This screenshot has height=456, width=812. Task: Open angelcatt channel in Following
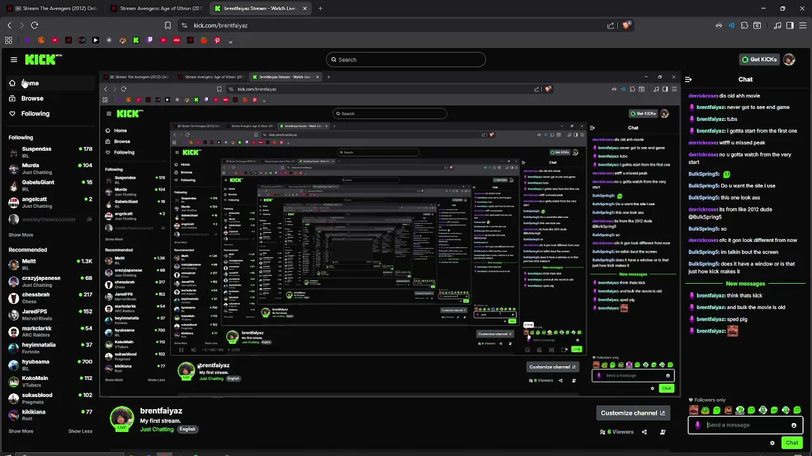pyautogui.click(x=49, y=202)
